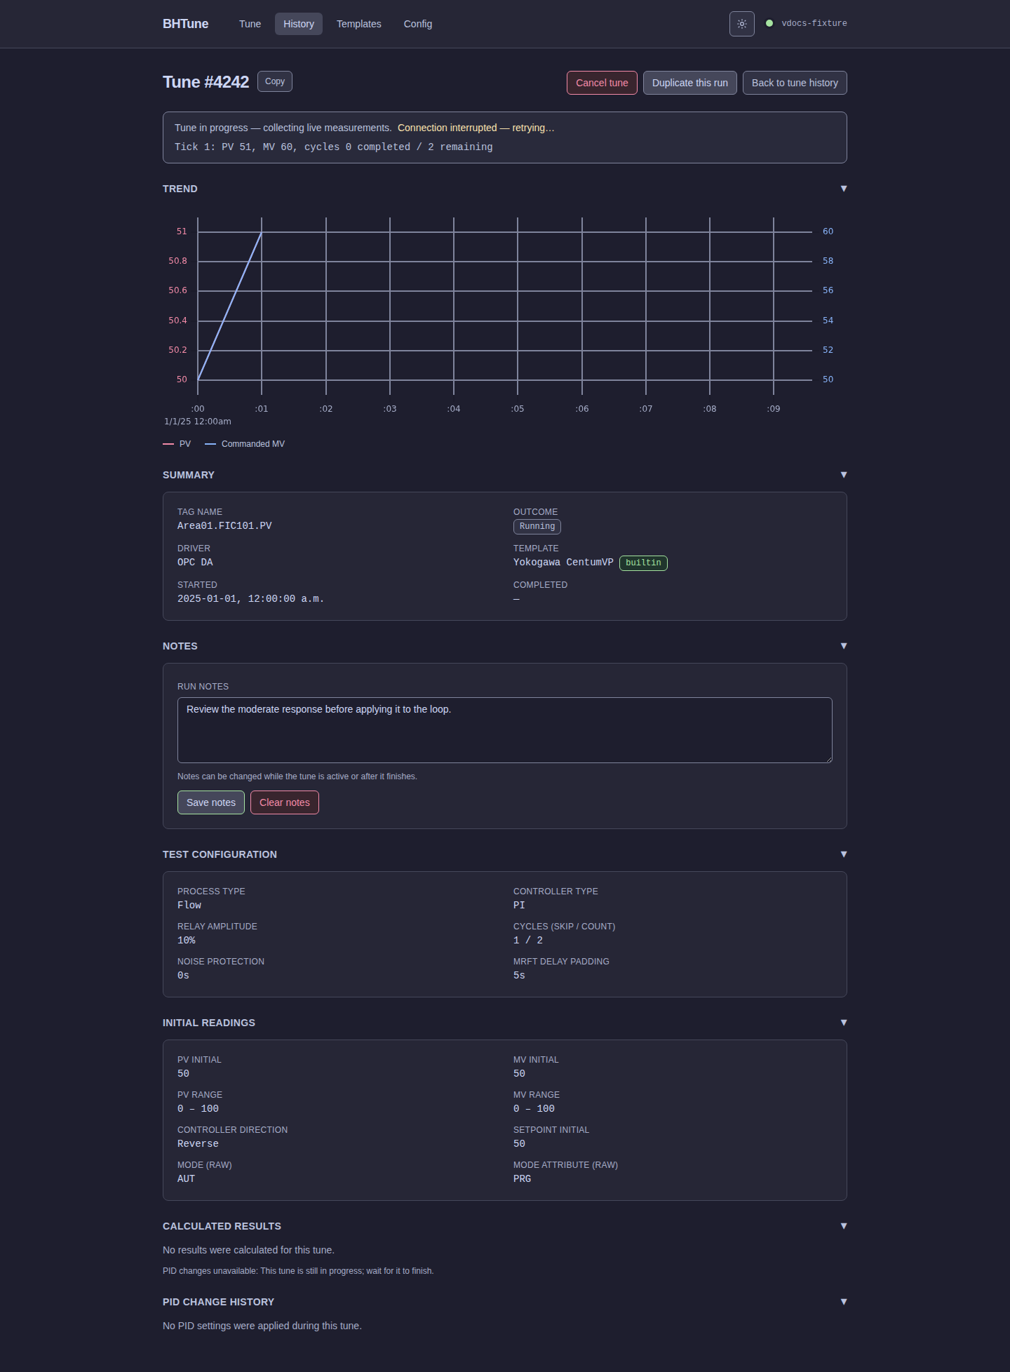Collapse the Test Configuration section arrow
This screenshot has width=1010, height=1372.
pos(844,854)
